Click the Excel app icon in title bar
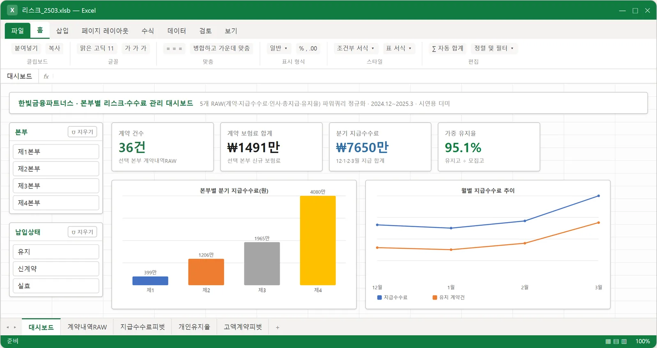657x348 pixels. coord(12,10)
